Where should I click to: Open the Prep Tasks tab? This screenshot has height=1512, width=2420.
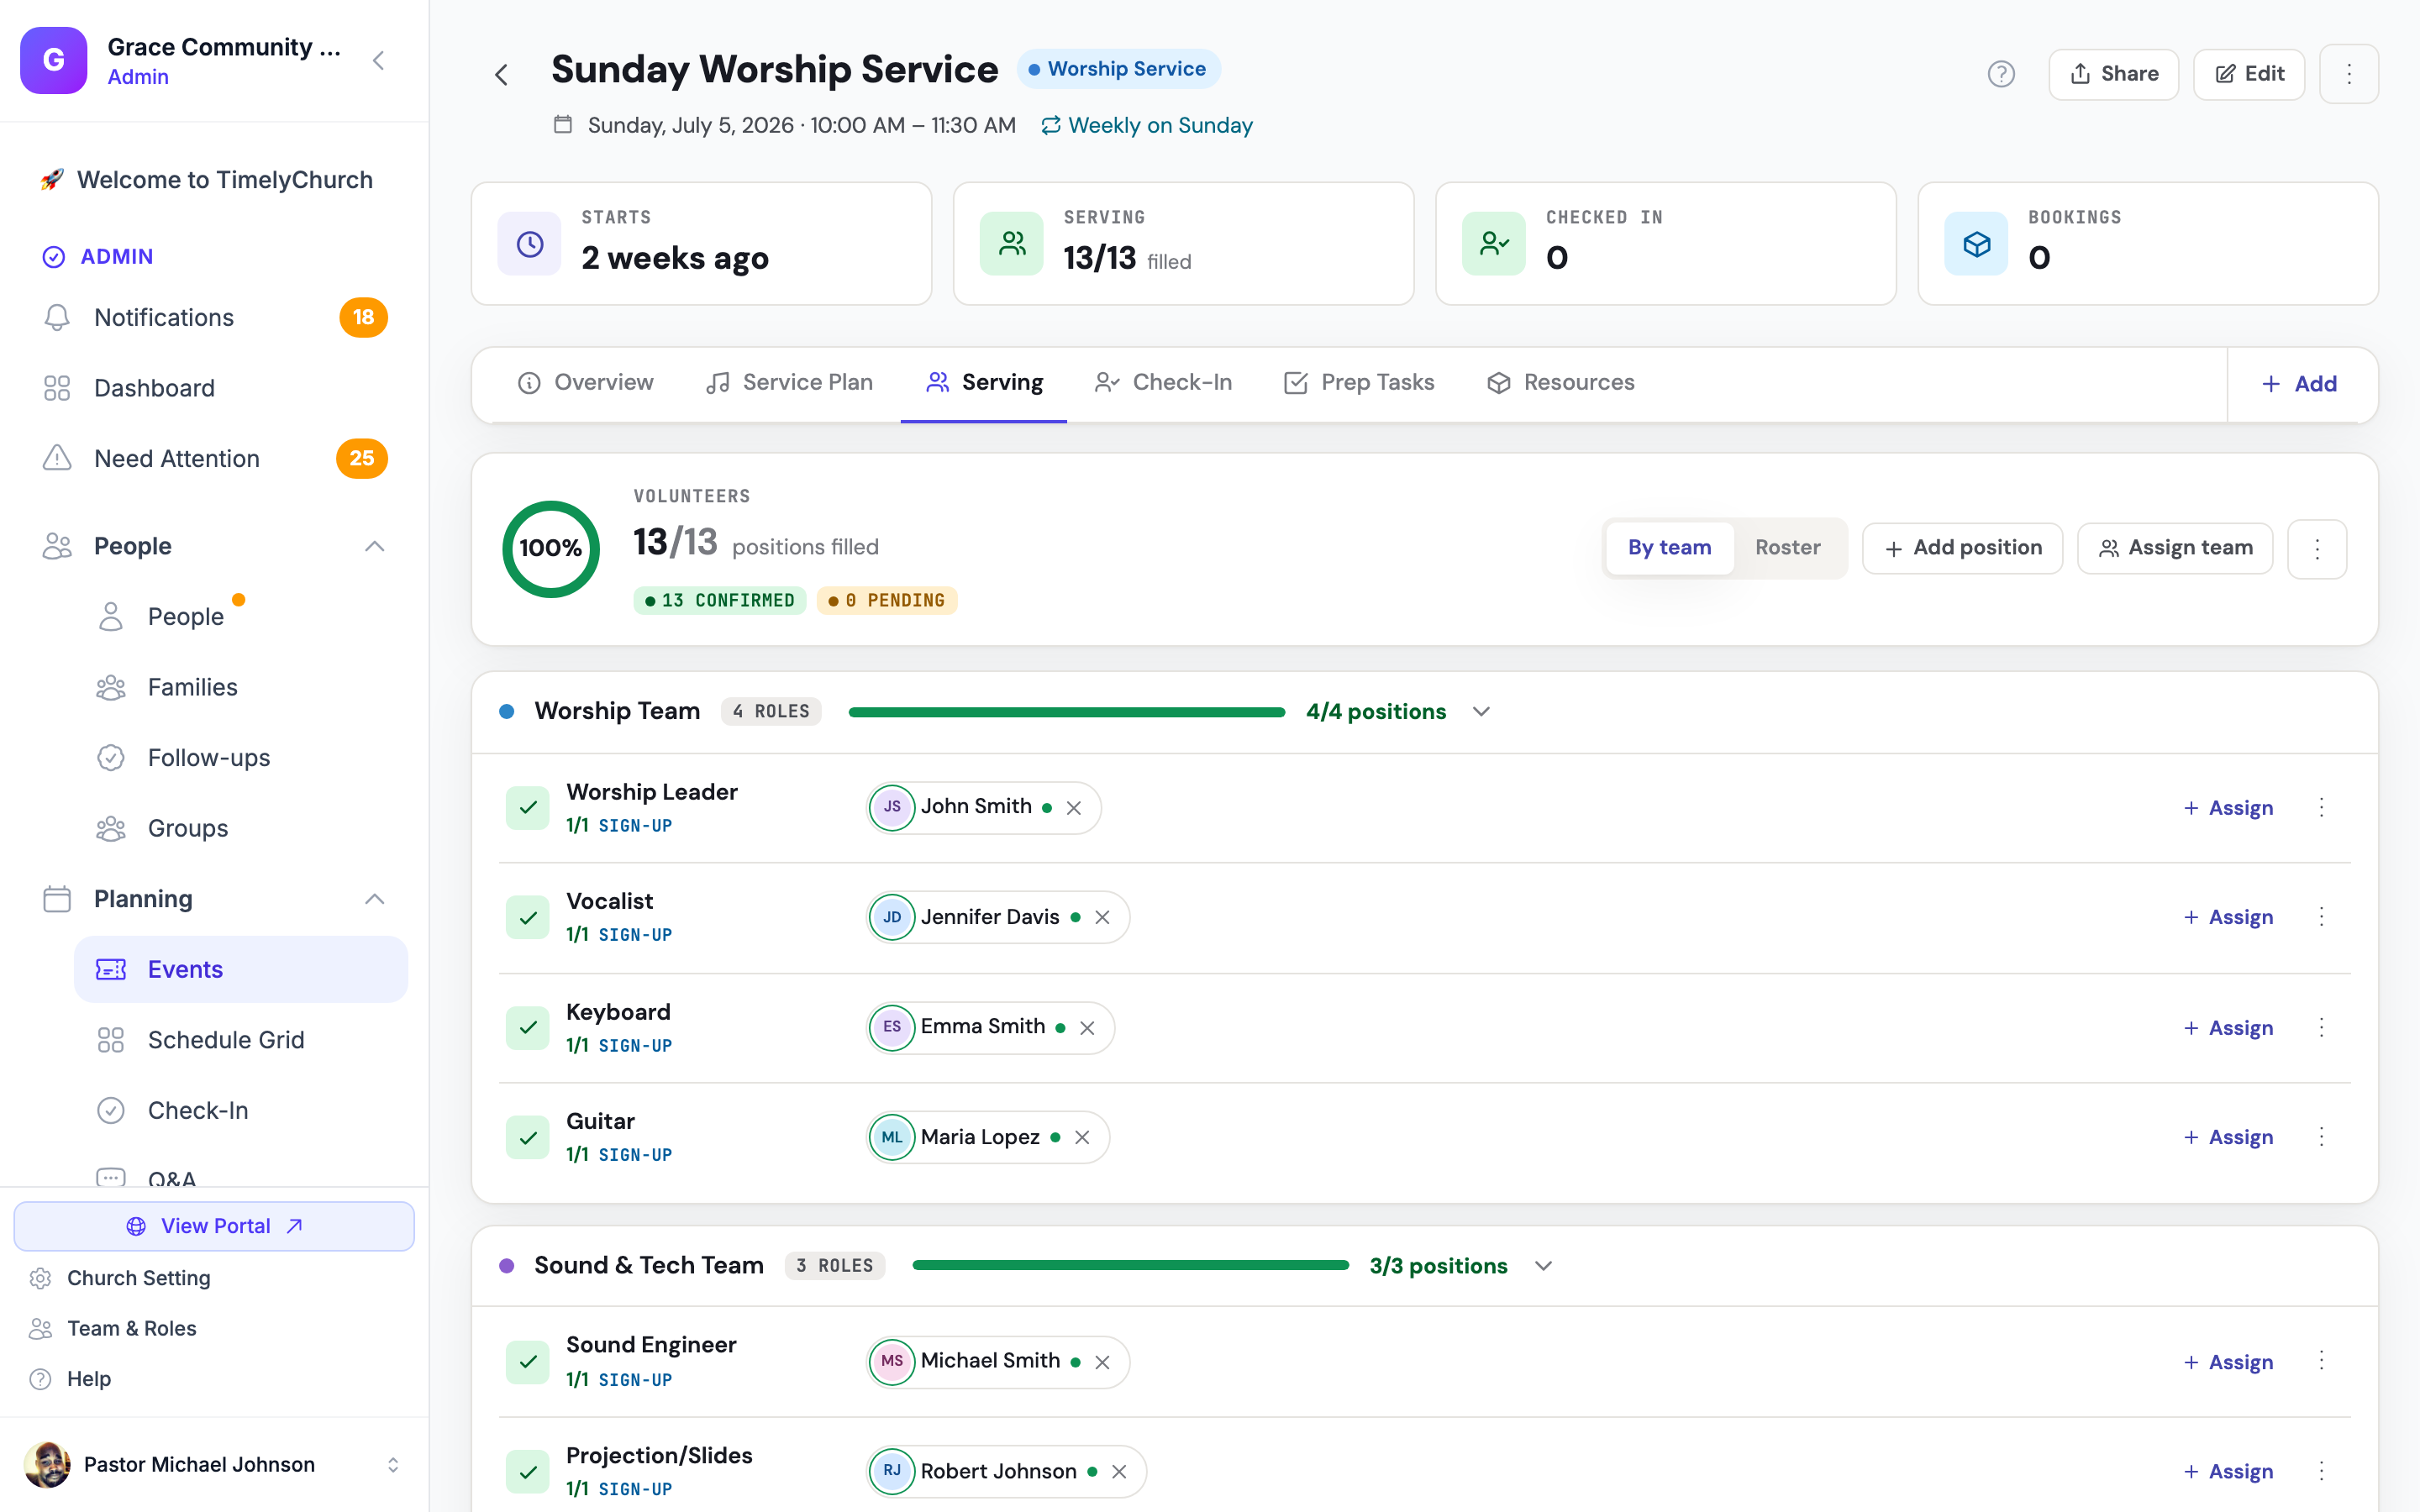[x=1358, y=383]
